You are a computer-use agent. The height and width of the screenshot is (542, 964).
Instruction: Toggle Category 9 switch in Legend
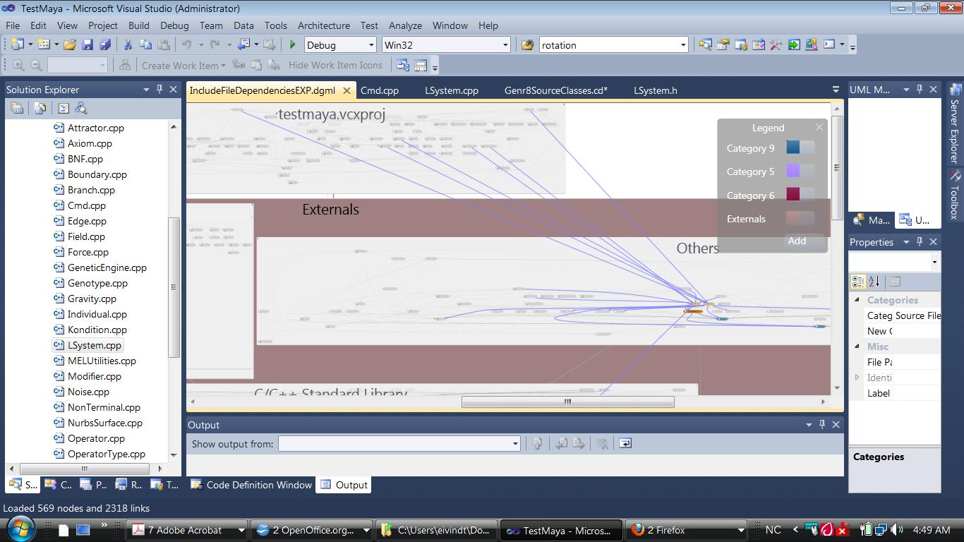click(x=800, y=147)
